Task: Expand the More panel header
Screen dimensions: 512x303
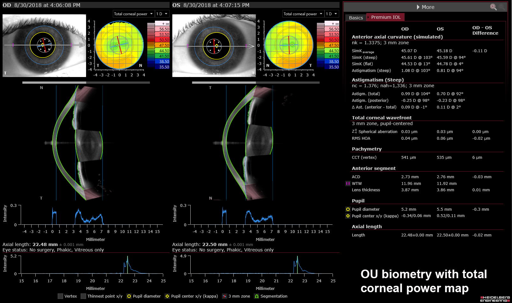Action: 425,7
